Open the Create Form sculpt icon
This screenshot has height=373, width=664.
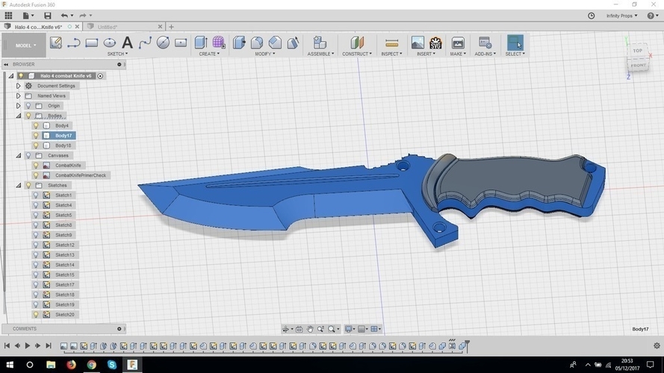[x=219, y=43]
